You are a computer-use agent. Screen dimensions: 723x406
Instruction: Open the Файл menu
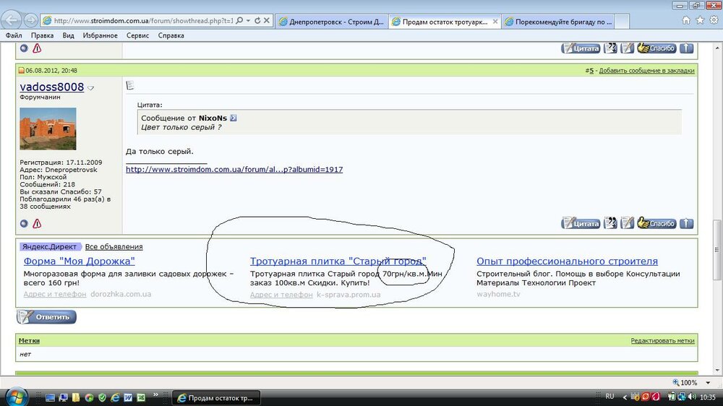(x=14, y=35)
